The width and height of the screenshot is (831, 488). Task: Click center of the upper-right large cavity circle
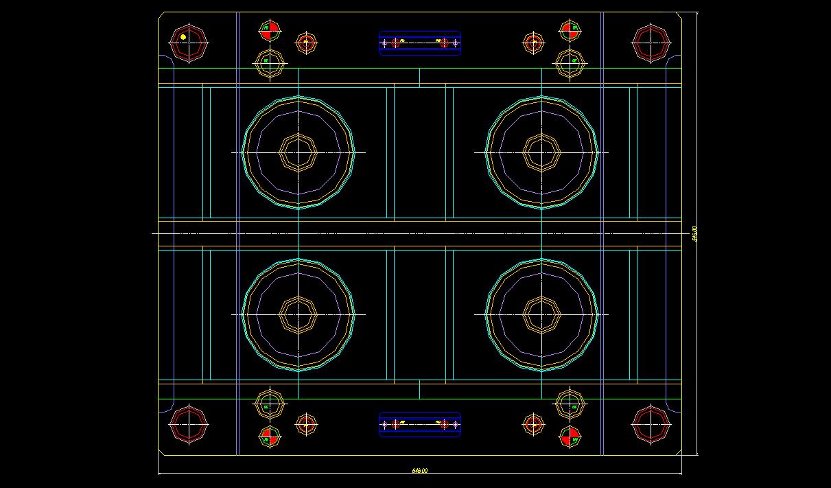tap(542, 152)
